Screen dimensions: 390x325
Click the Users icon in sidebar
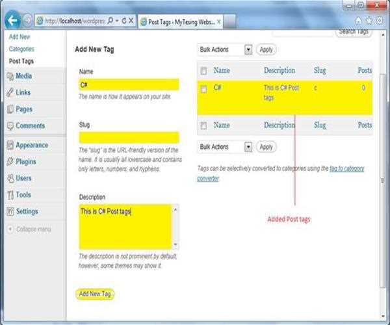tap(10, 179)
